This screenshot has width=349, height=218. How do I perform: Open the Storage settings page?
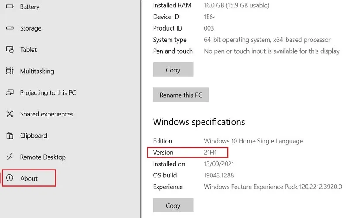point(31,28)
